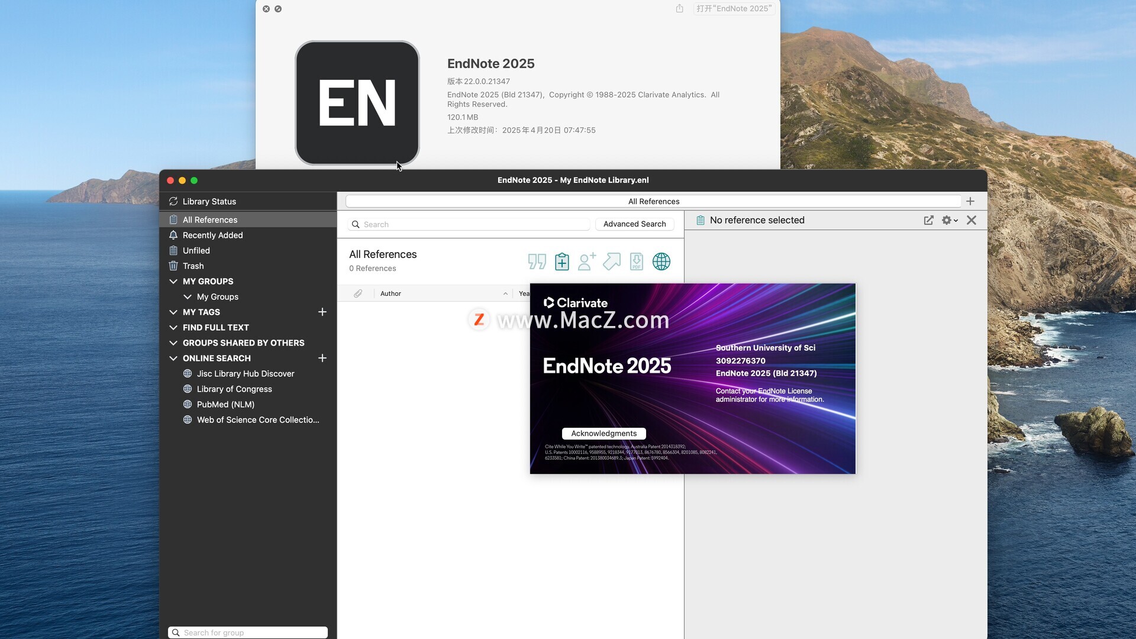Click the Search for group field
Viewport: 1136px width, 639px height.
248,632
